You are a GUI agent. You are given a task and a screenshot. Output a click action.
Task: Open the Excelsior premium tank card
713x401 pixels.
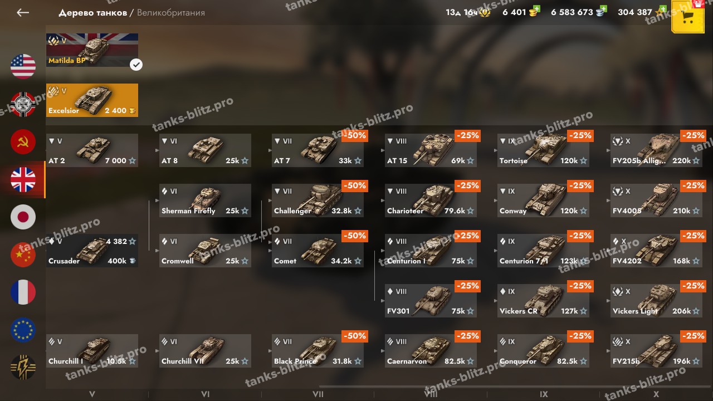[x=92, y=100]
